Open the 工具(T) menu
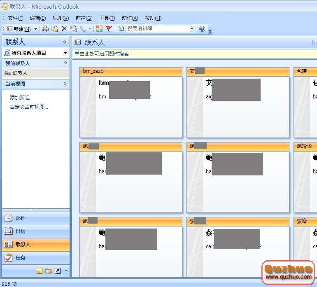Screen dimensions: 317x287 (107, 18)
